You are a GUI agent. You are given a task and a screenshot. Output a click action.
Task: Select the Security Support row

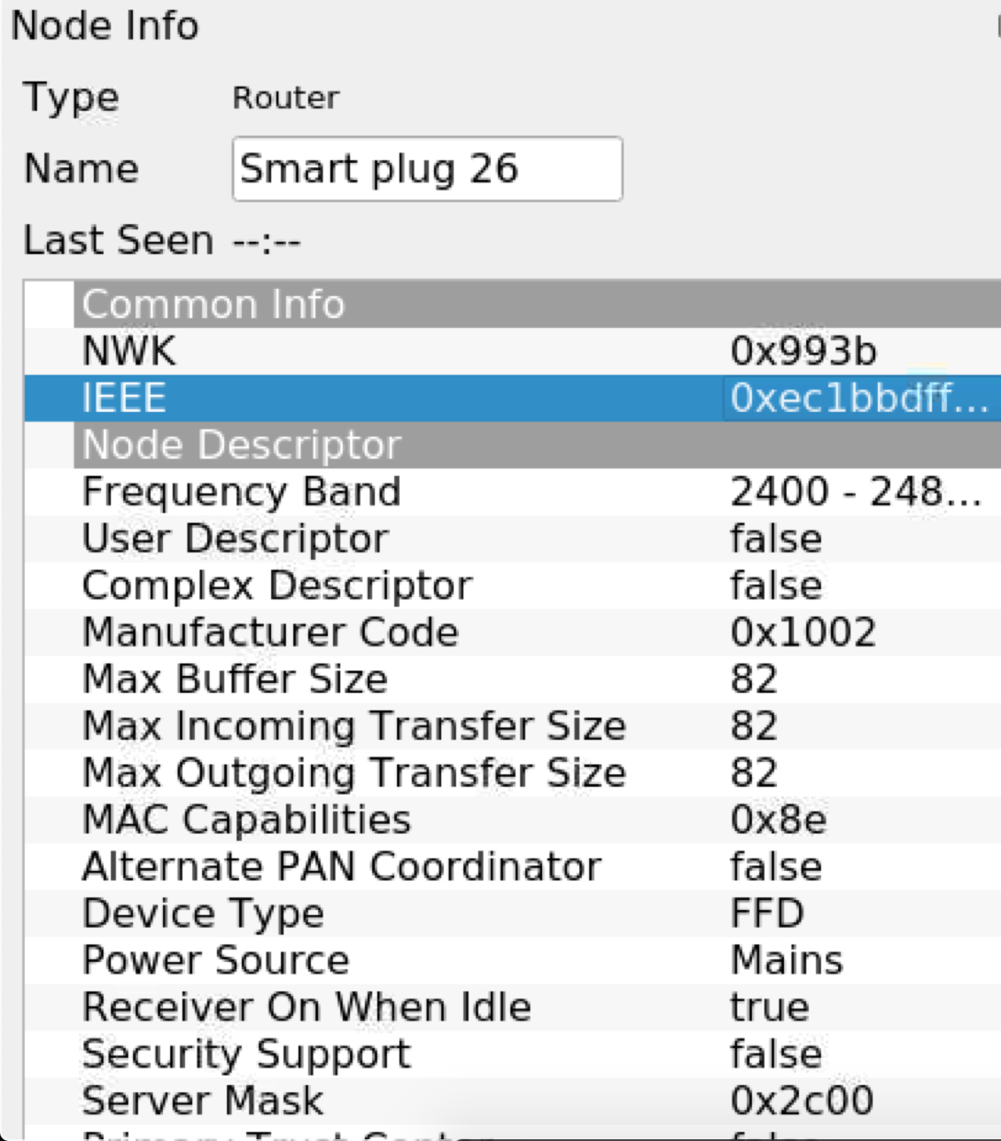point(354,1053)
